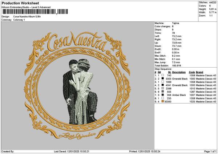Click the Cosa Nuestra gold lettering in design
The height and width of the screenshot is (154, 218).
tap(77, 41)
